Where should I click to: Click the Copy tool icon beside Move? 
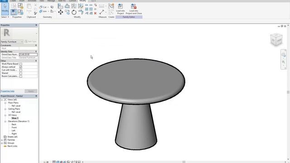click(68, 12)
